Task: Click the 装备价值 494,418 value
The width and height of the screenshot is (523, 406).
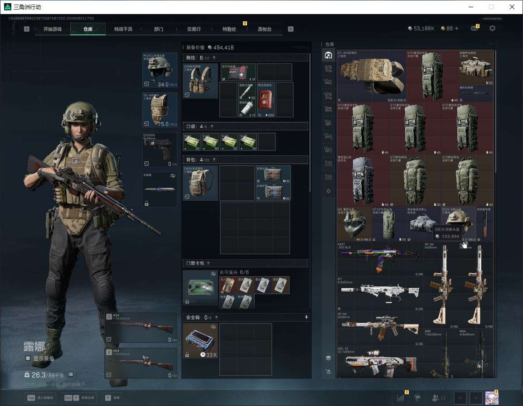Action: click(210, 48)
